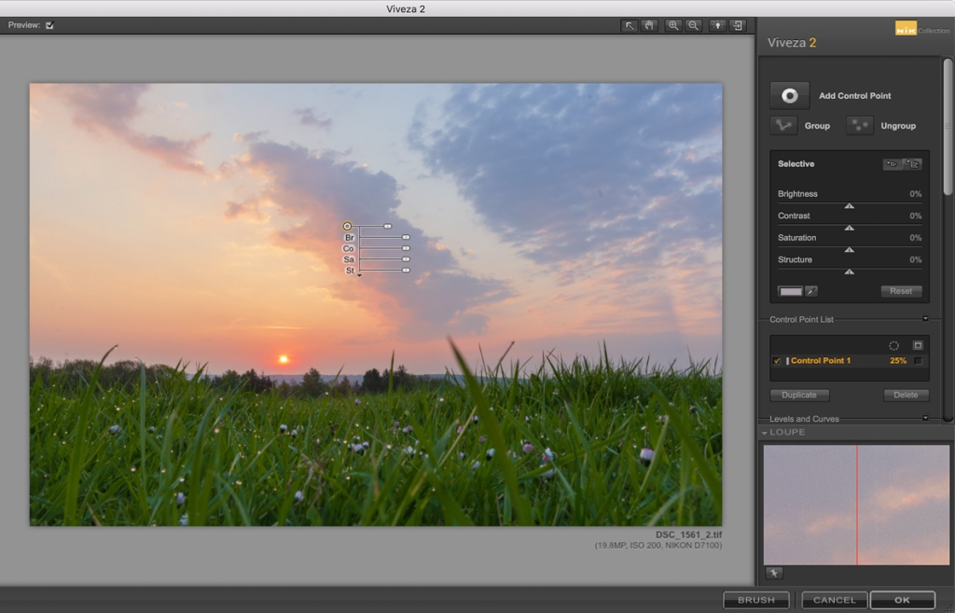
Task: Hide the side panel with the arrow icon
Action: pos(738,25)
